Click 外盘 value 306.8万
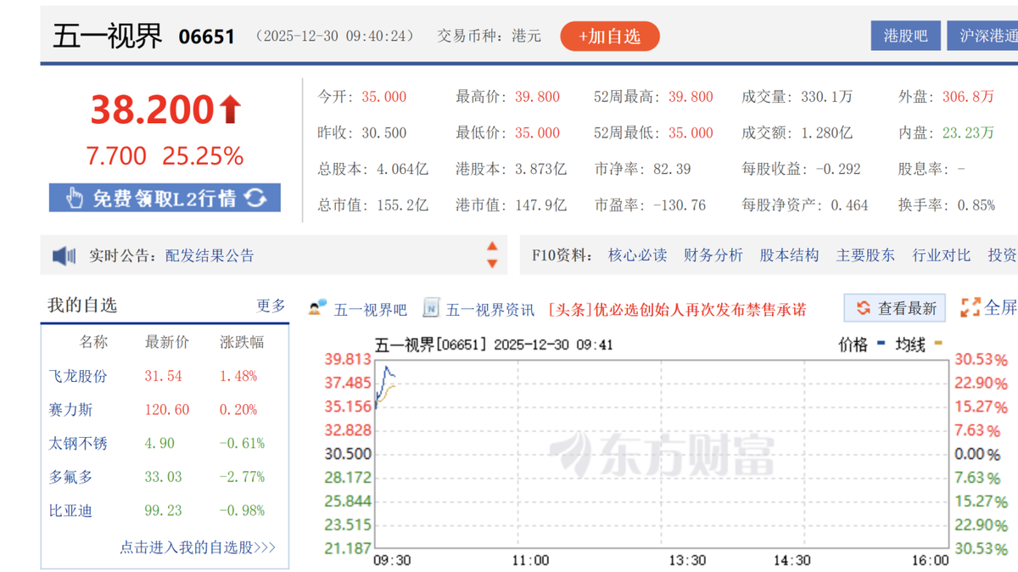Viewport: 1018px width, 572px height. point(968,97)
